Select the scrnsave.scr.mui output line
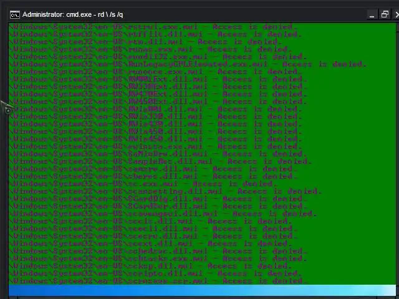 tap(158, 281)
